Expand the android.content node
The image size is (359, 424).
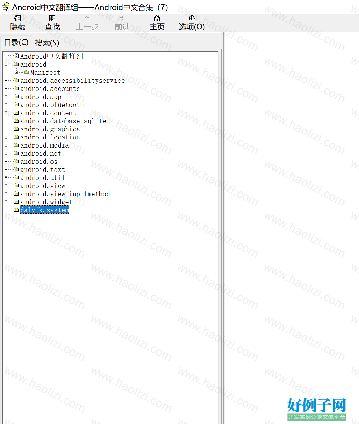coord(6,113)
